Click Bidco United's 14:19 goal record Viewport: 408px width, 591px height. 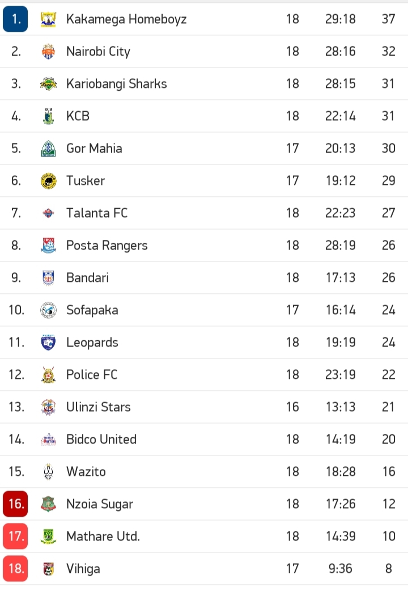(x=341, y=440)
